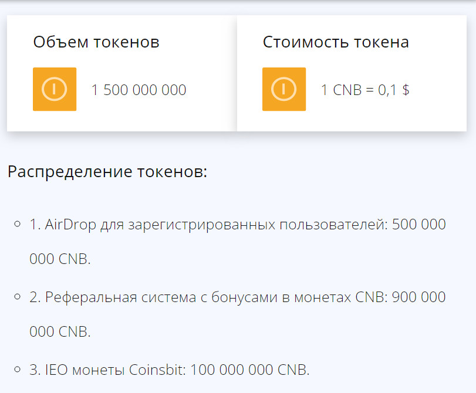Click the Объем токенов heading
The width and height of the screenshot is (476, 393).
tap(96, 42)
